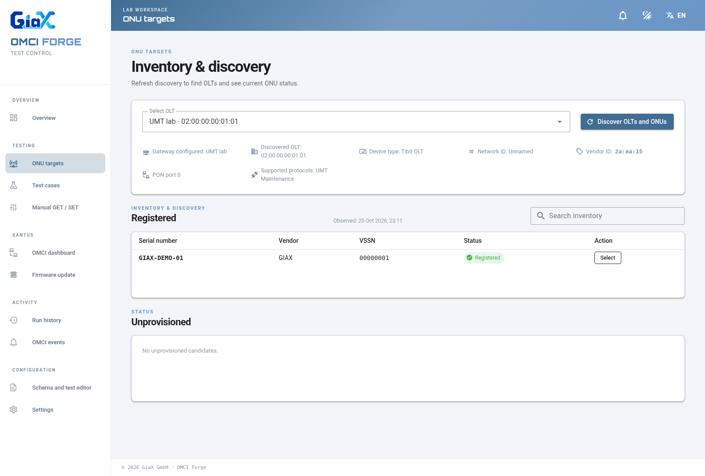Click Discover OLTs and ONUs button
The height and width of the screenshot is (476, 705).
[627, 122]
